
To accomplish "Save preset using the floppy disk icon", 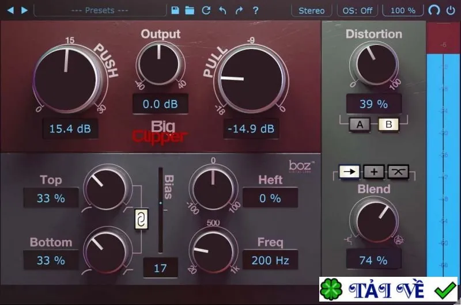I will pos(175,10).
